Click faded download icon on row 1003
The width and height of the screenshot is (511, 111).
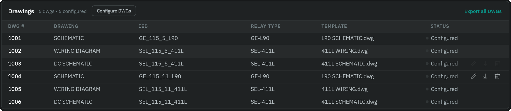[485, 64]
